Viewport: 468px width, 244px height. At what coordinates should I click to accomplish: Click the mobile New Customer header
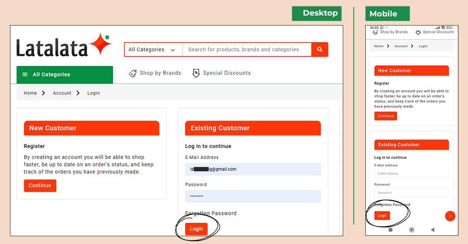coord(412,71)
